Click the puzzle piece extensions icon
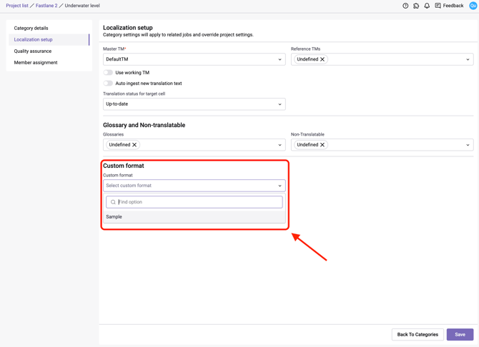 tap(416, 6)
